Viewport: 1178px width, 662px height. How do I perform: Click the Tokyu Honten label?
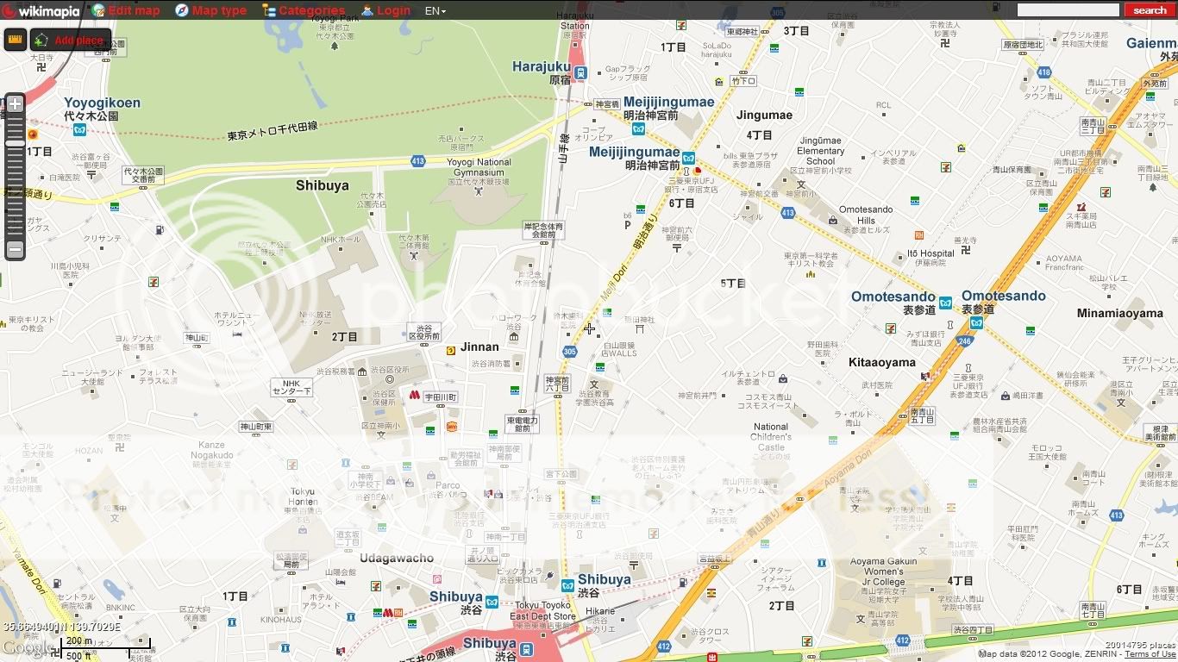302,496
